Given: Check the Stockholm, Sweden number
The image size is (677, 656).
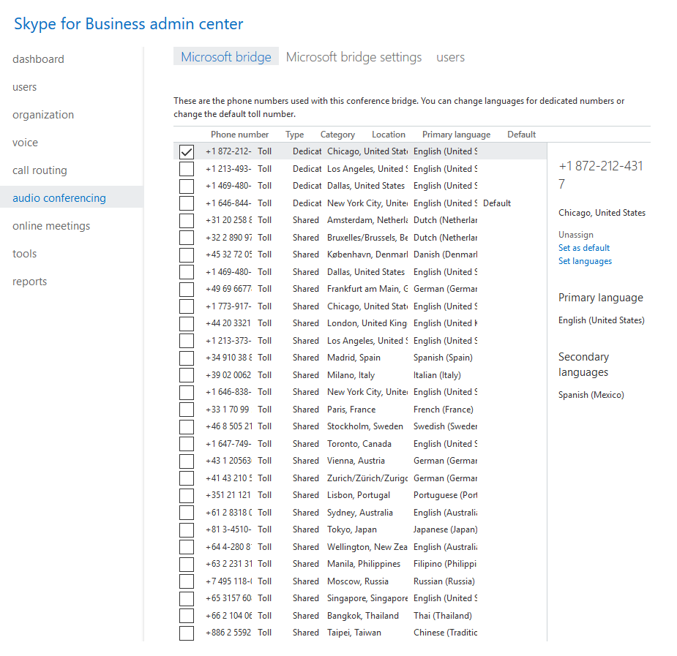Looking at the screenshot, I should pos(187,426).
